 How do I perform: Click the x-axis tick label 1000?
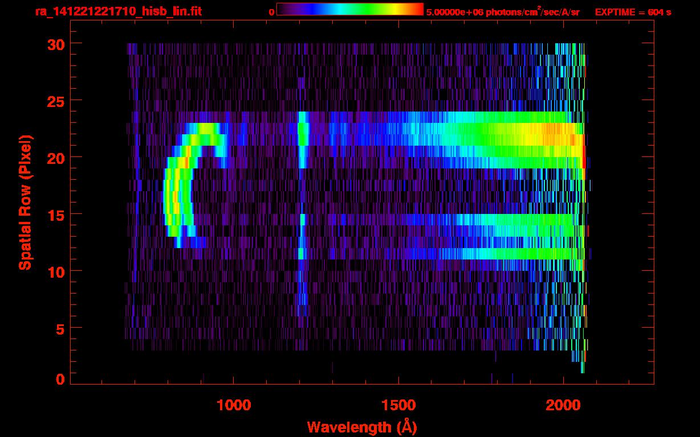pos(234,405)
